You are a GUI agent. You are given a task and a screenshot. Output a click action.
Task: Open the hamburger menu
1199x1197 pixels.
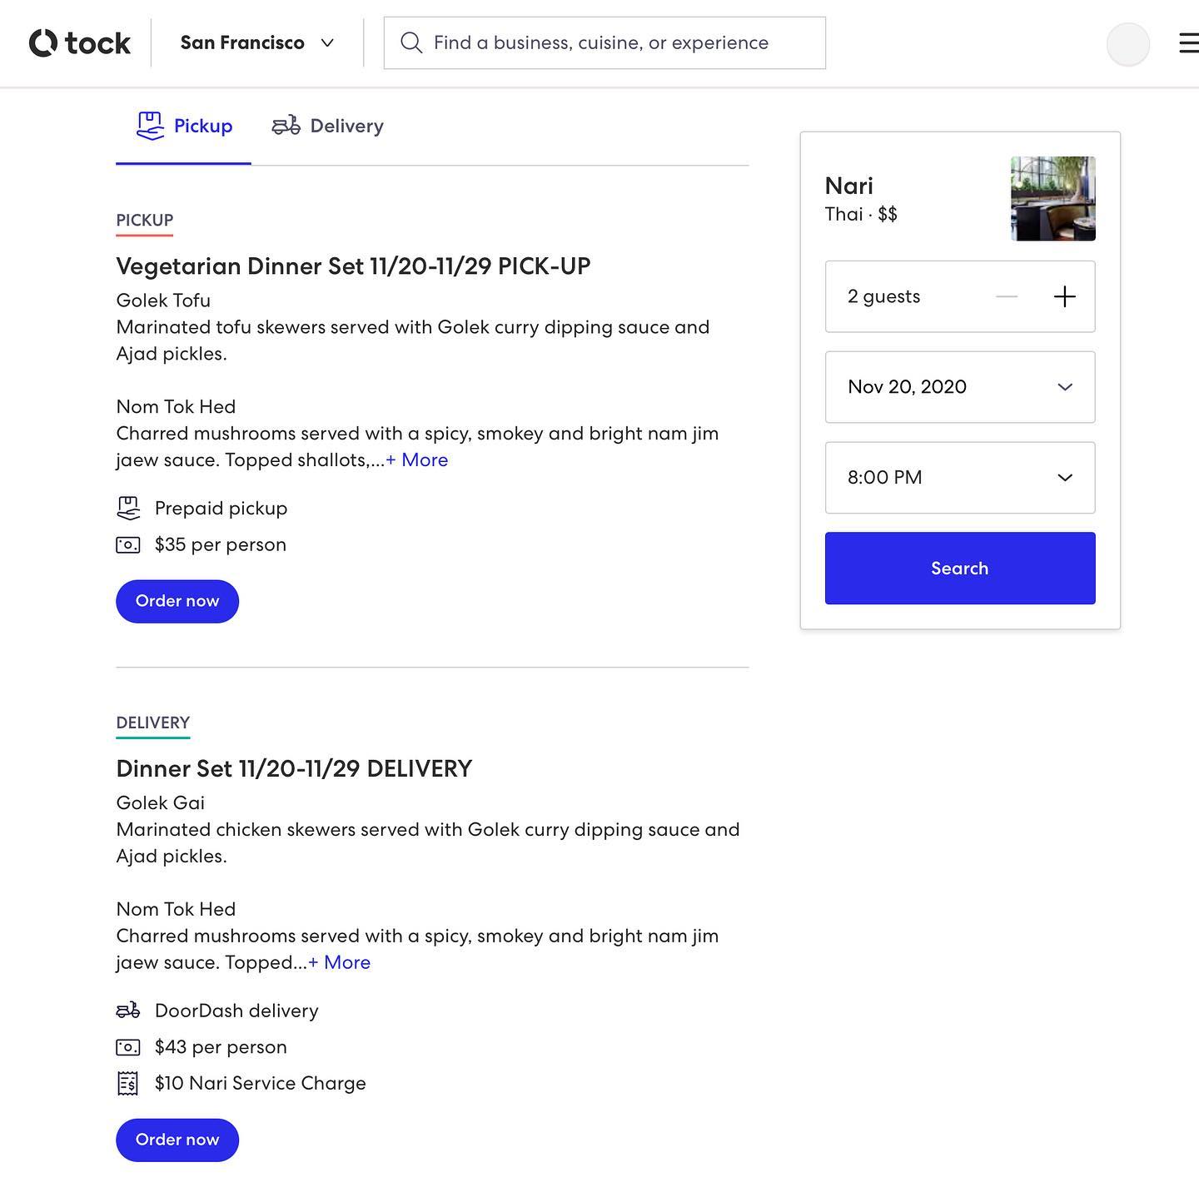coord(1188,43)
